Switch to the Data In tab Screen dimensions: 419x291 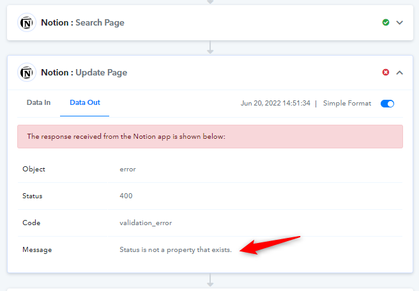38,103
